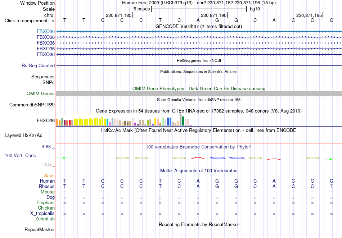
Task: Click the hg19 label beside scale bar
Action: point(255,9)
